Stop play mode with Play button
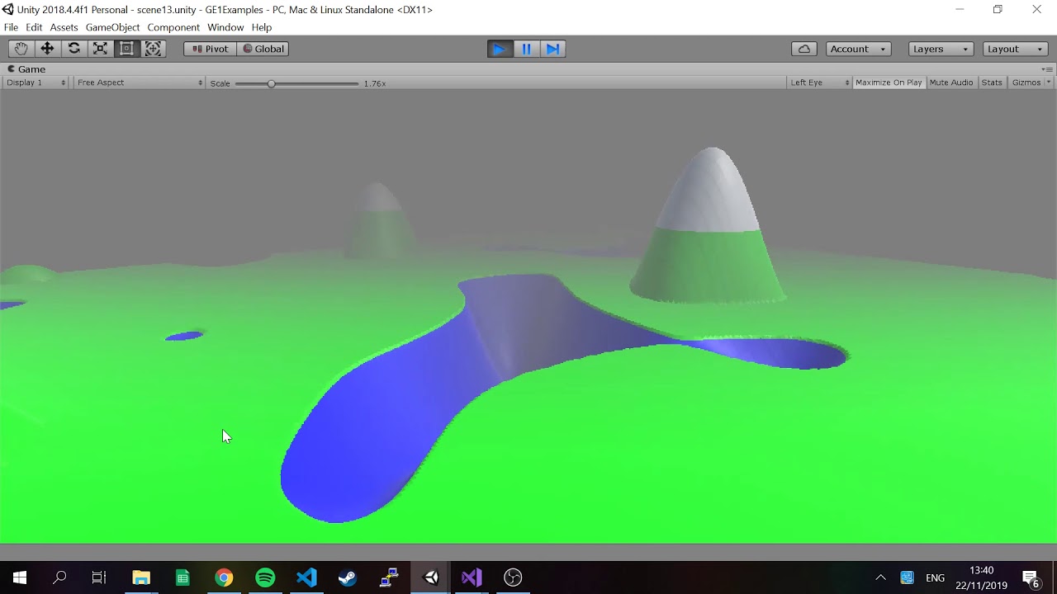This screenshot has width=1057, height=594. coord(500,49)
